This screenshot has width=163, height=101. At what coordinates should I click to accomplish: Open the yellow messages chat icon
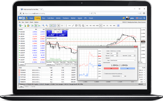pos(124,18)
